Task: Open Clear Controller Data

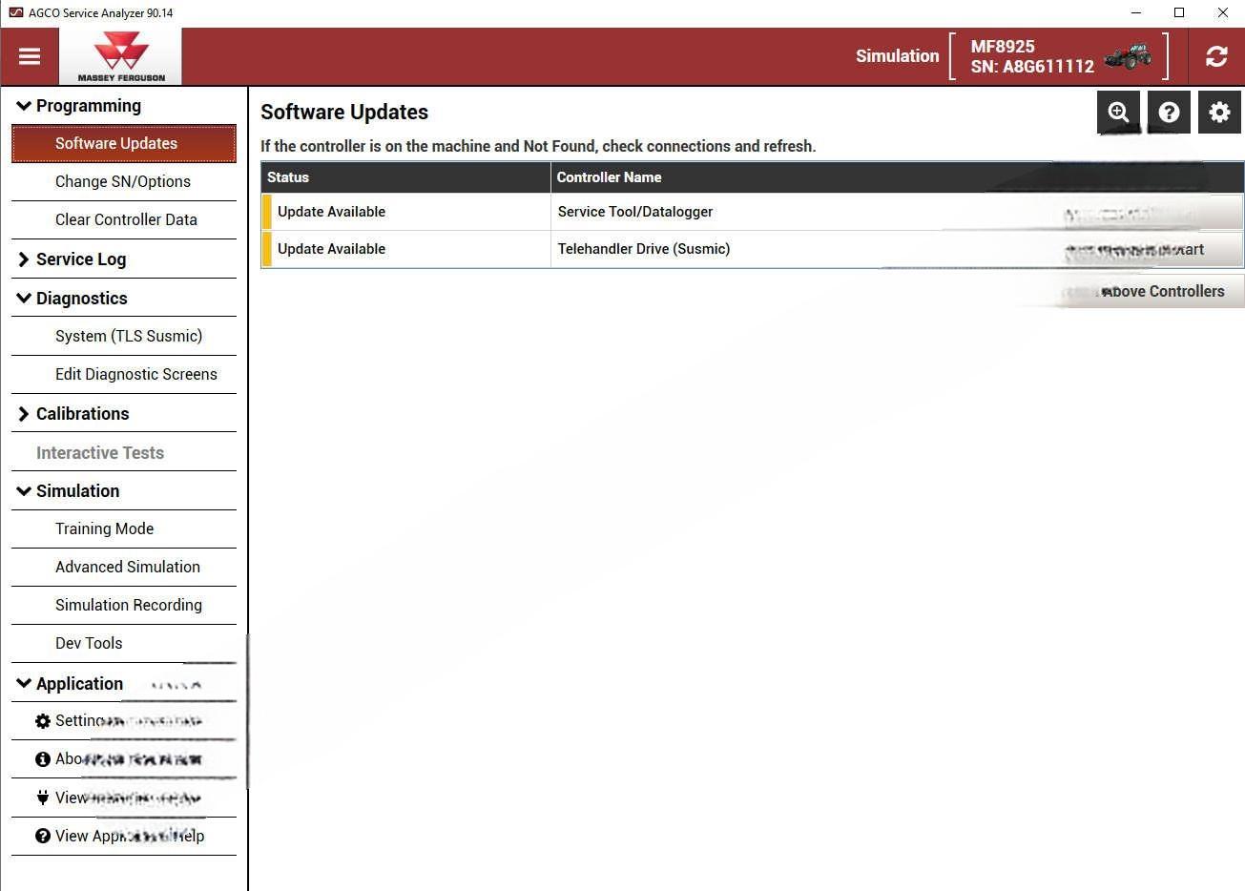Action: pos(126,219)
